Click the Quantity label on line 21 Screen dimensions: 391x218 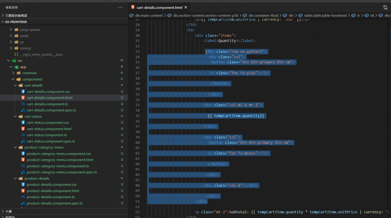(x=229, y=40)
